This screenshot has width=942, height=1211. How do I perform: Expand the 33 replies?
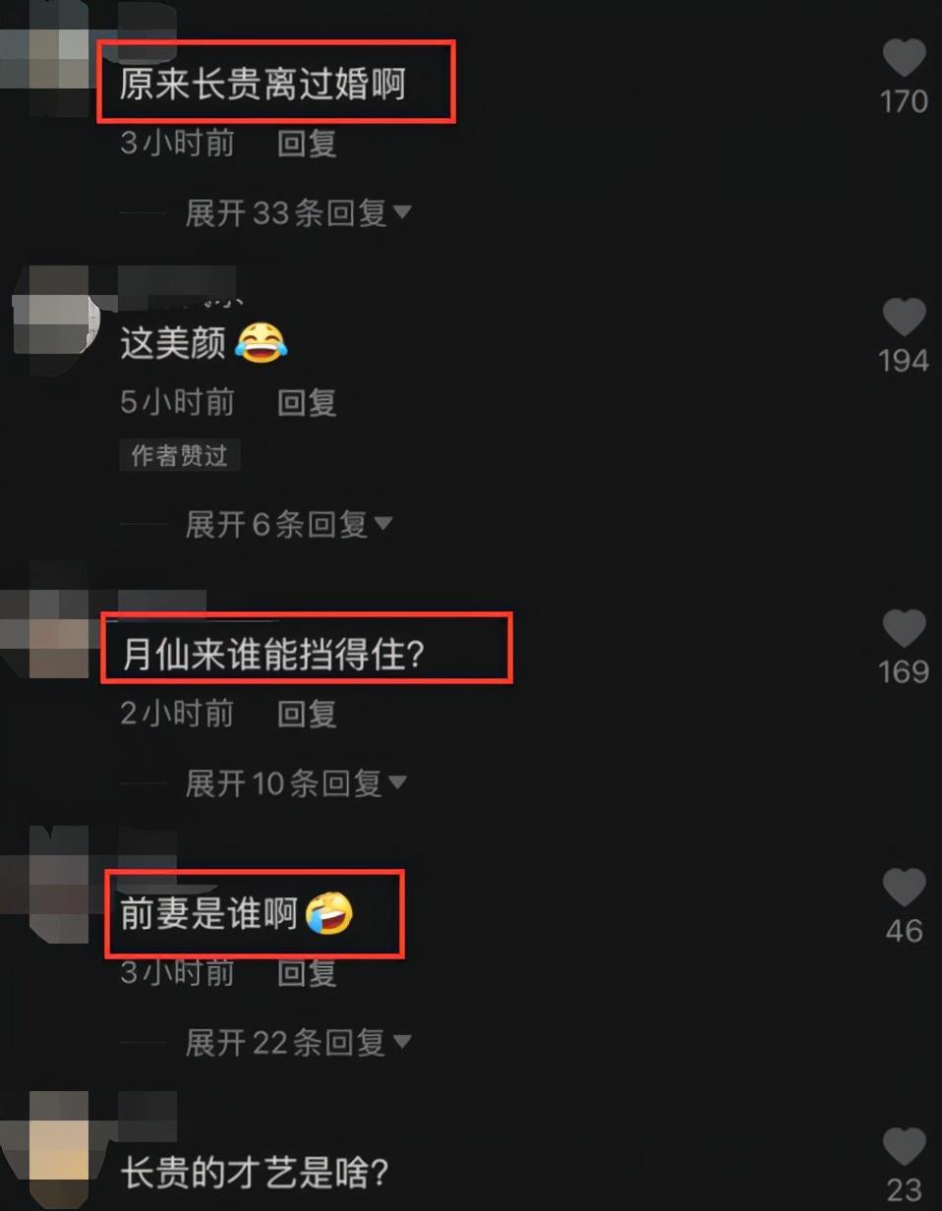pyautogui.click(x=298, y=212)
